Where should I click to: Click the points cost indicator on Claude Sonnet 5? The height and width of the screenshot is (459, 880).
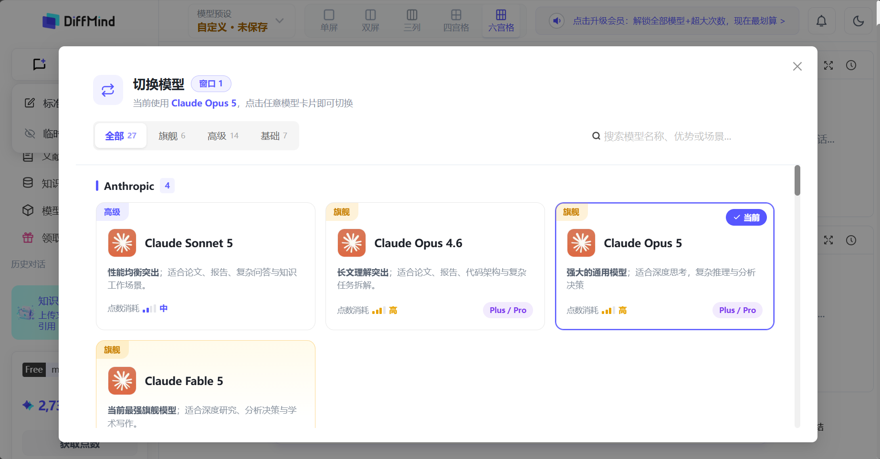point(137,309)
